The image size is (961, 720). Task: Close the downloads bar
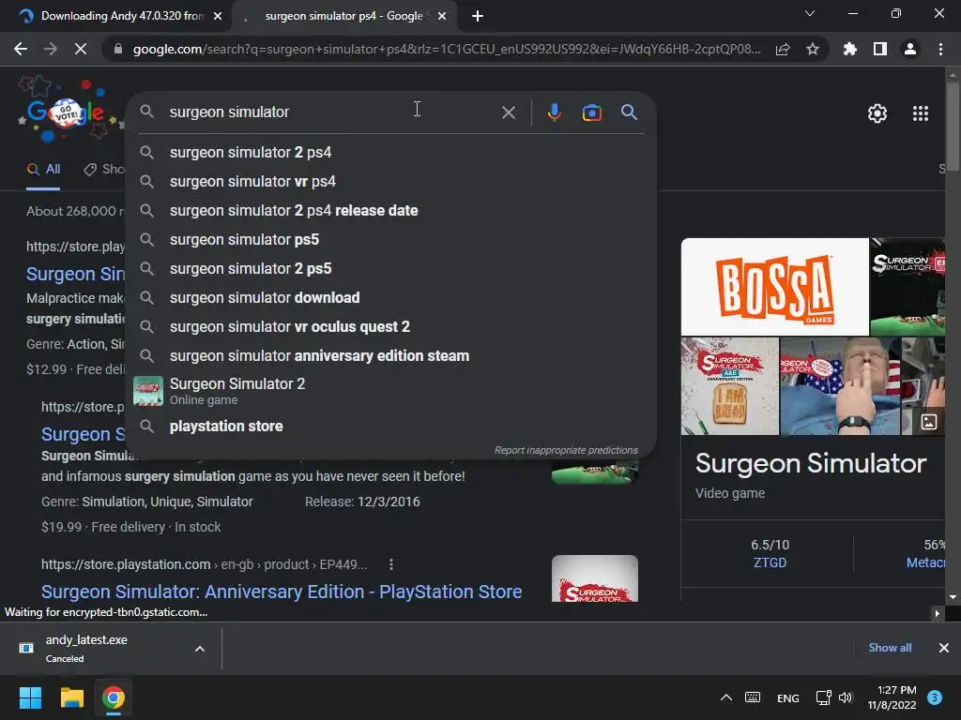[x=944, y=648]
